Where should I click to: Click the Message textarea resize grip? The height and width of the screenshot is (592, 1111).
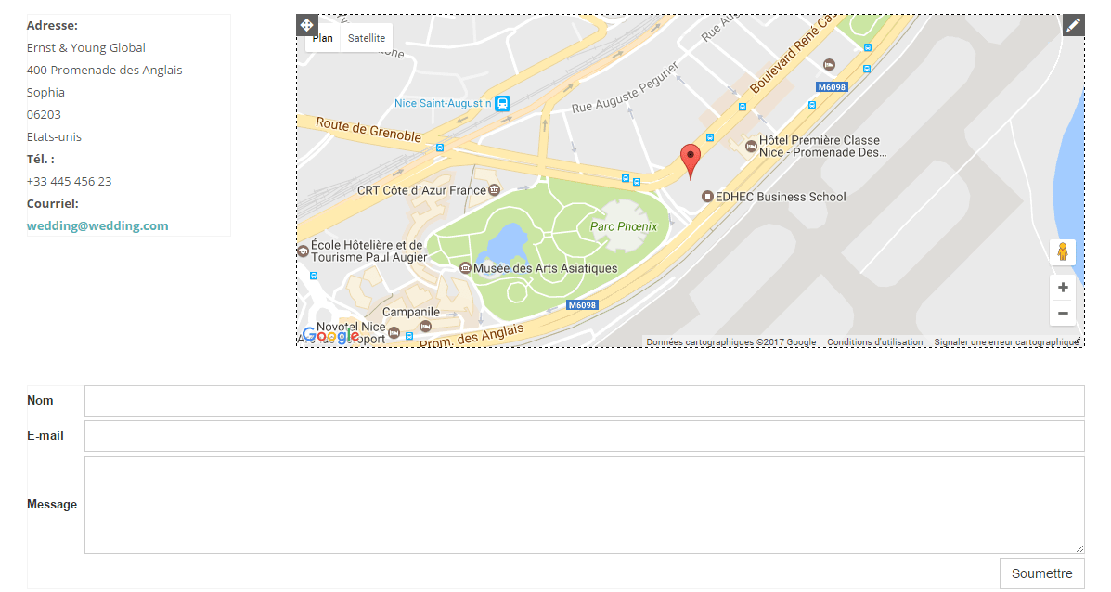pos(1079,548)
